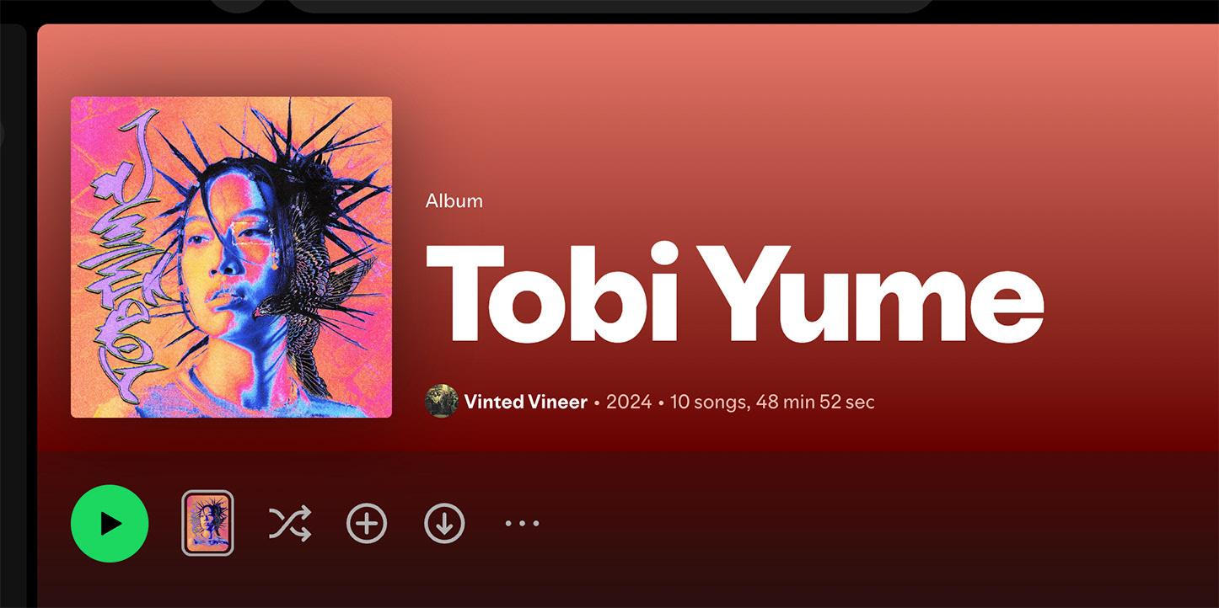
Task: Click the Tobi Yume album title
Action: [x=734, y=292]
